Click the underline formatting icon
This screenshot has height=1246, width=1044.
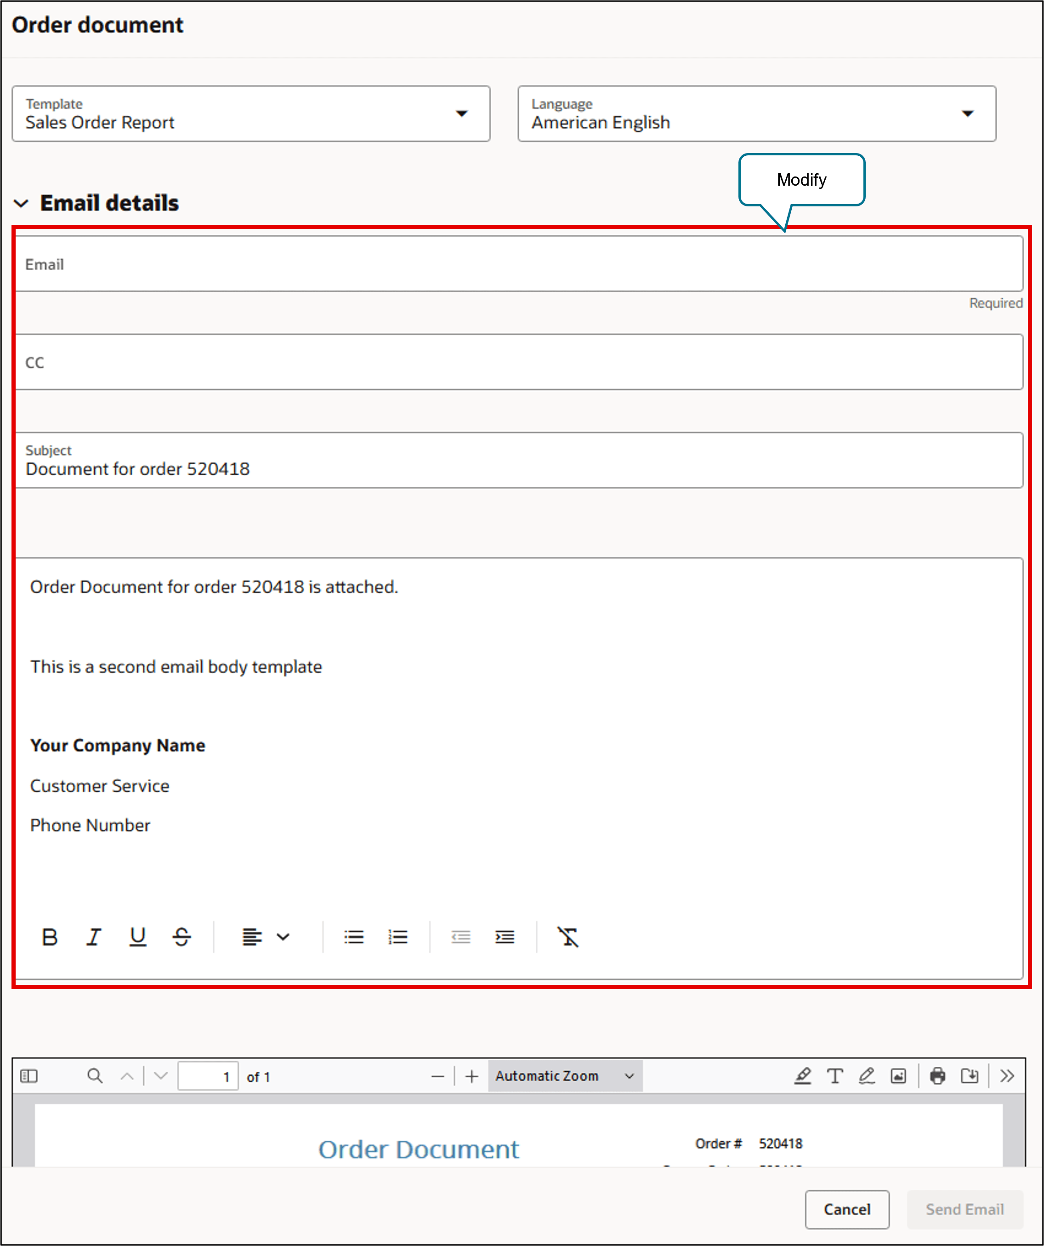click(x=137, y=937)
